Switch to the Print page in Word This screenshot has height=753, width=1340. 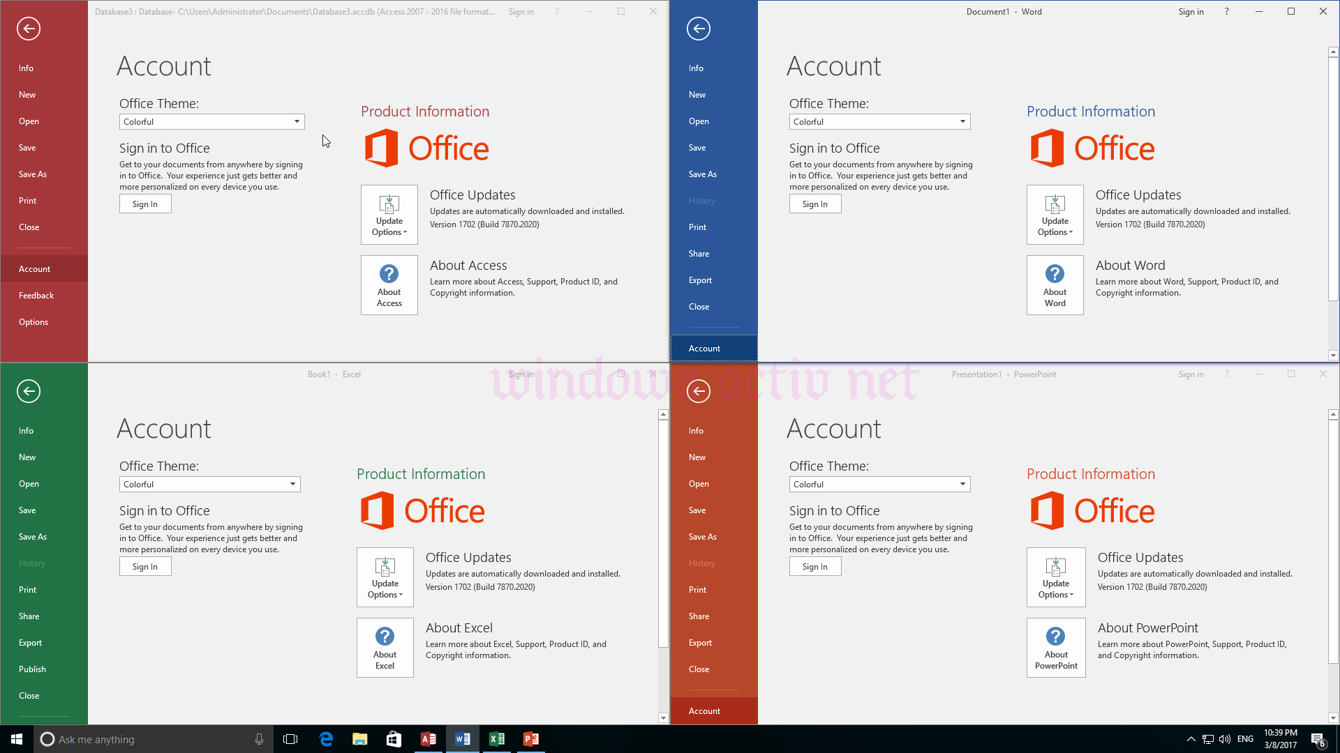[697, 227]
